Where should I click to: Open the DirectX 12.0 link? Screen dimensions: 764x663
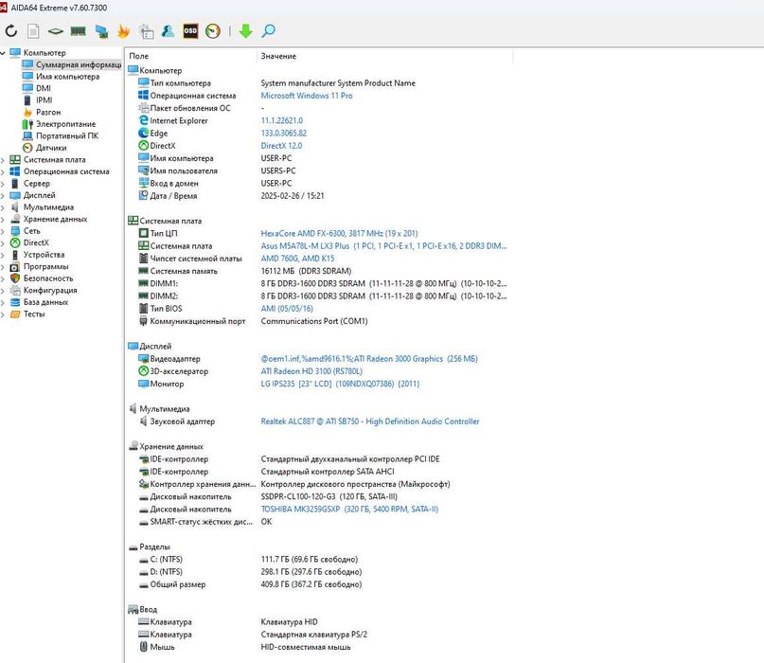coord(281,146)
